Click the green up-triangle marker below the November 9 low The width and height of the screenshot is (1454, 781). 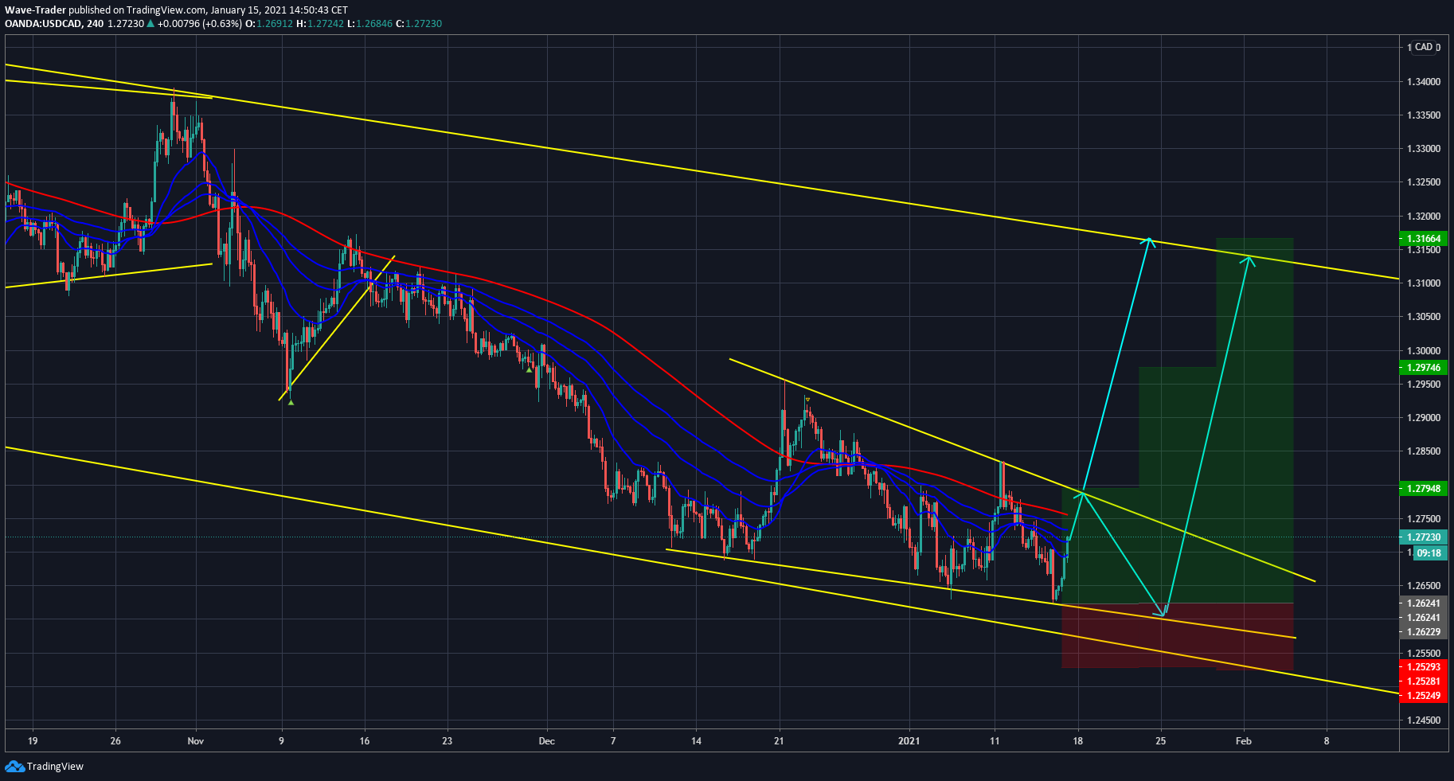pos(291,403)
